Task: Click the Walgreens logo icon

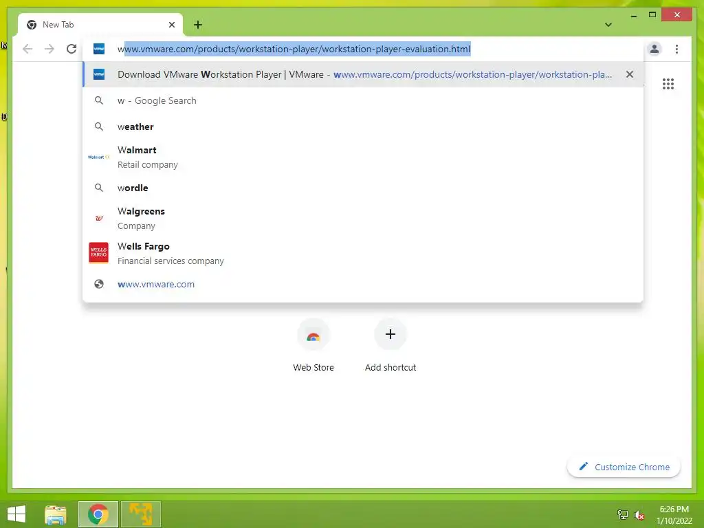Action: pyautogui.click(x=99, y=218)
